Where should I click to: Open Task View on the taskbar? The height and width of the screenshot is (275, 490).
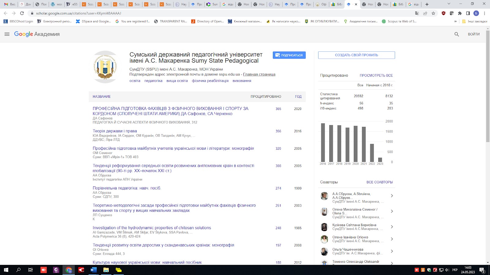point(31,270)
